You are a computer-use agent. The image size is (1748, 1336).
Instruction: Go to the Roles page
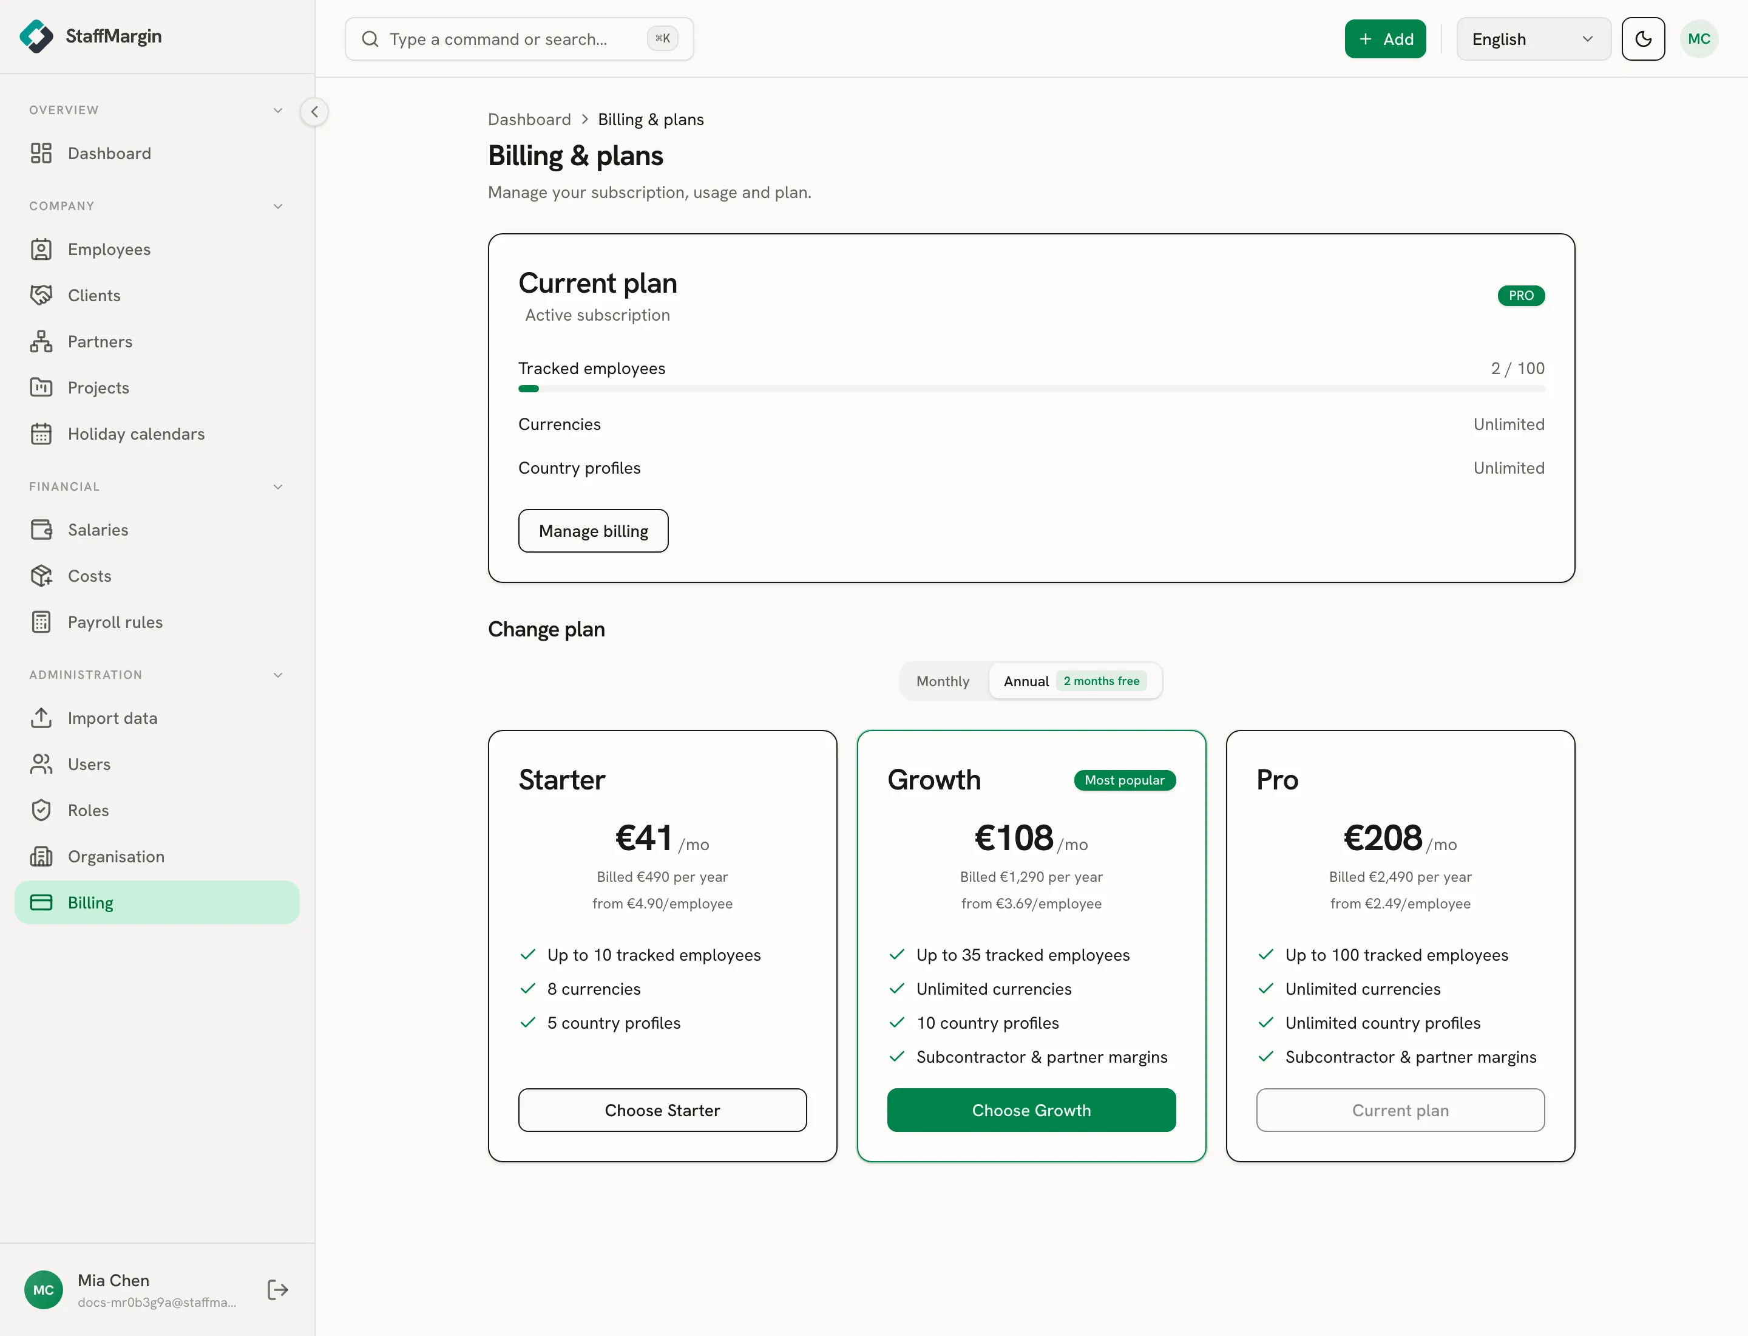pos(157,810)
